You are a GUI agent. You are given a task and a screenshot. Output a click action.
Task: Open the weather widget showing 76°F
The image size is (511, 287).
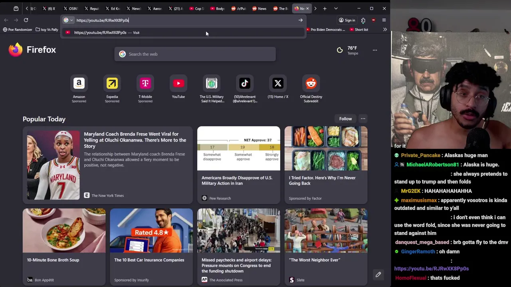(x=347, y=50)
